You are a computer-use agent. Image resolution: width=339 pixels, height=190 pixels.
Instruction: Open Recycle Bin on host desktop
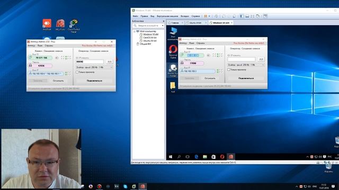pos(328,168)
